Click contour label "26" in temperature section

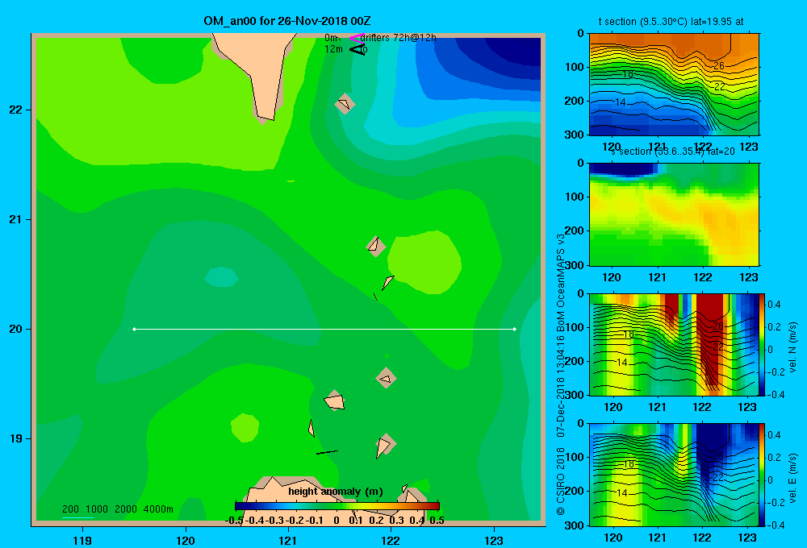coord(719,65)
